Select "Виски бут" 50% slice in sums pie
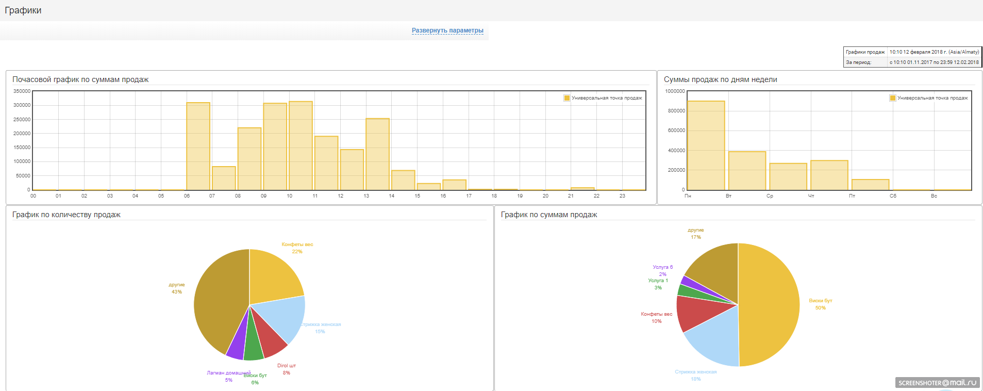Screen dimensions: 983x391 771,304
